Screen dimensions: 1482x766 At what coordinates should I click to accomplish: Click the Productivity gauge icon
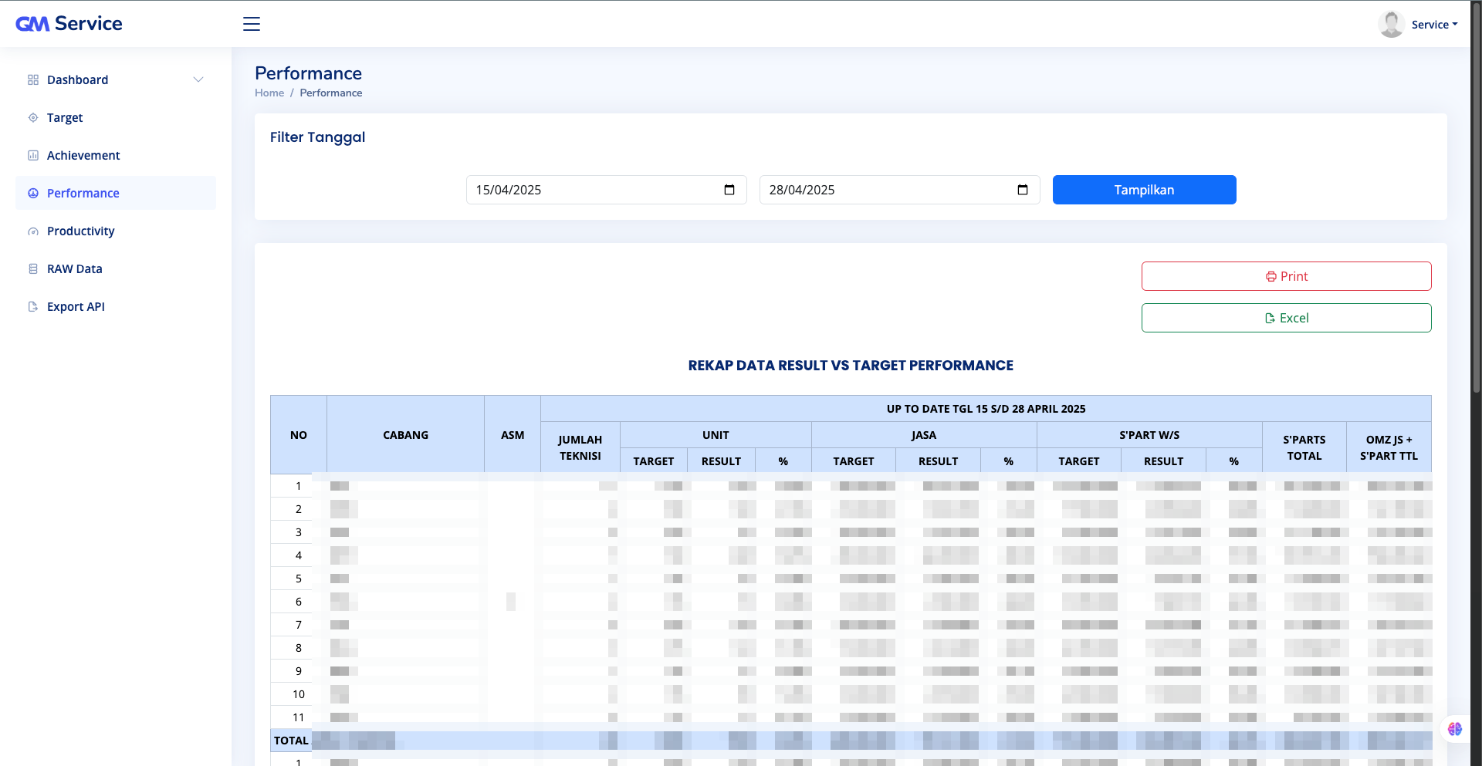click(x=33, y=231)
